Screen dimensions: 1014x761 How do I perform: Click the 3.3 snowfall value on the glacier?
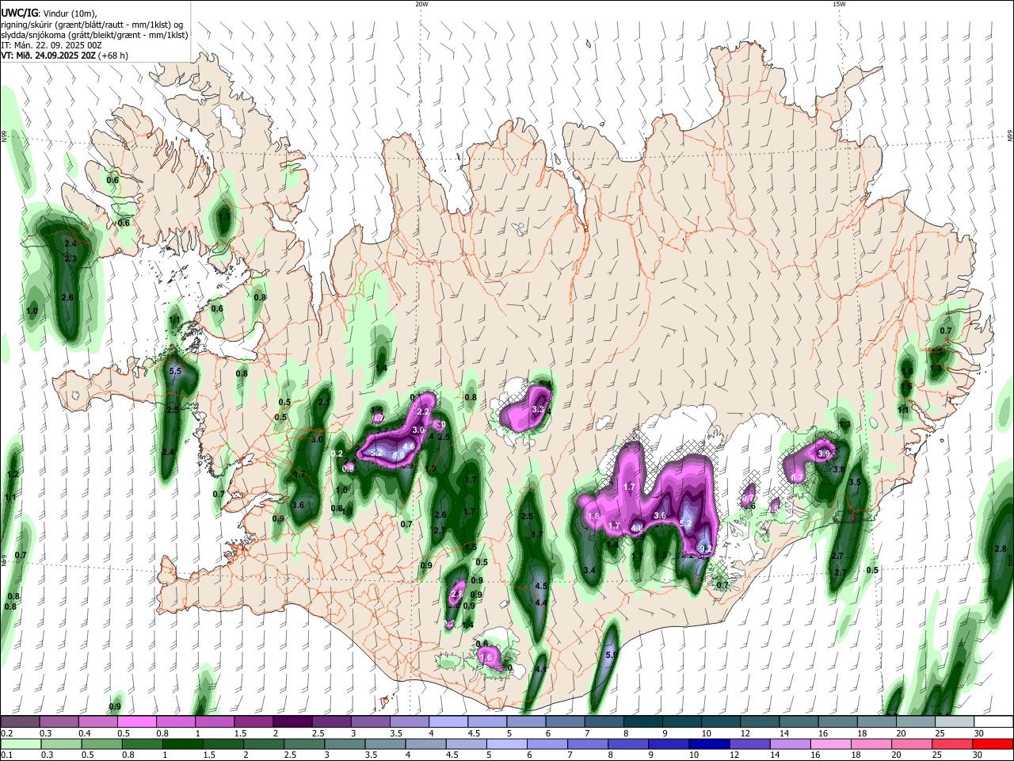(538, 410)
